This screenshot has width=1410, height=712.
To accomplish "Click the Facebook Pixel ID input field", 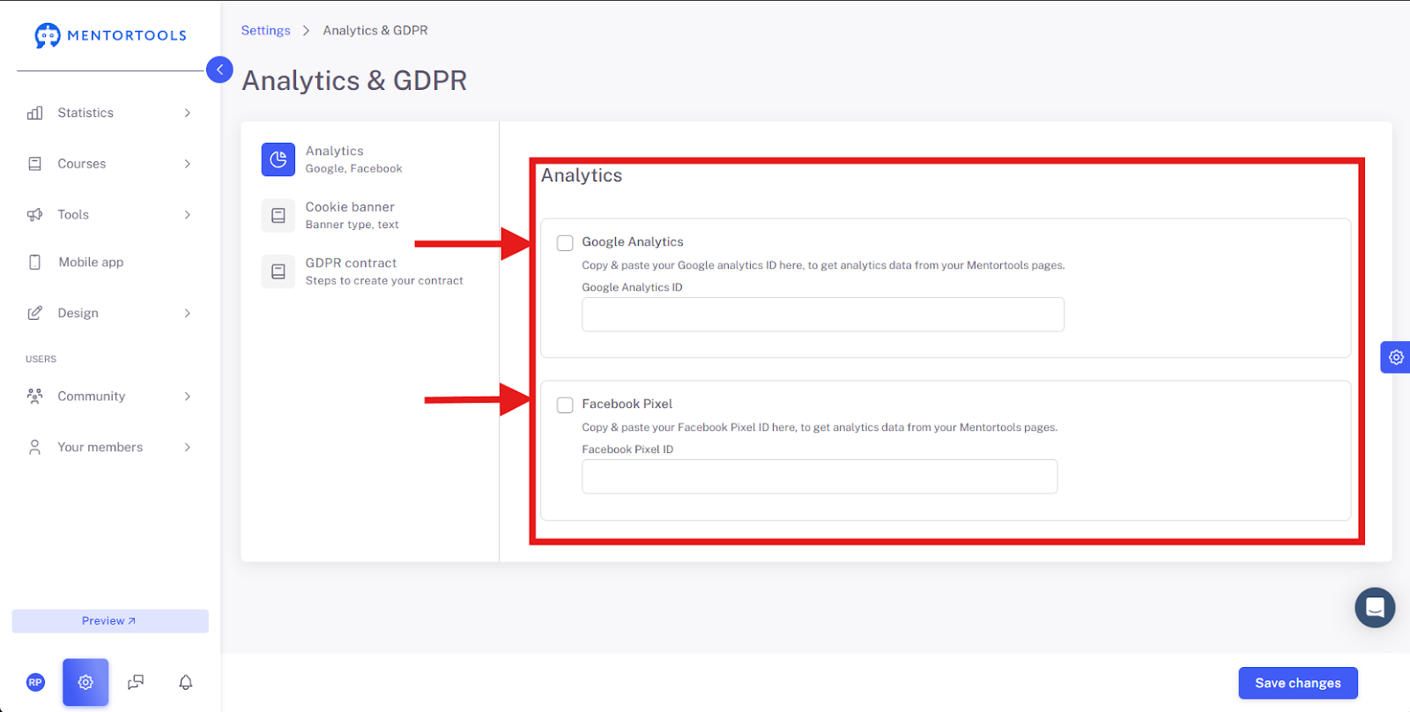I will pos(820,477).
